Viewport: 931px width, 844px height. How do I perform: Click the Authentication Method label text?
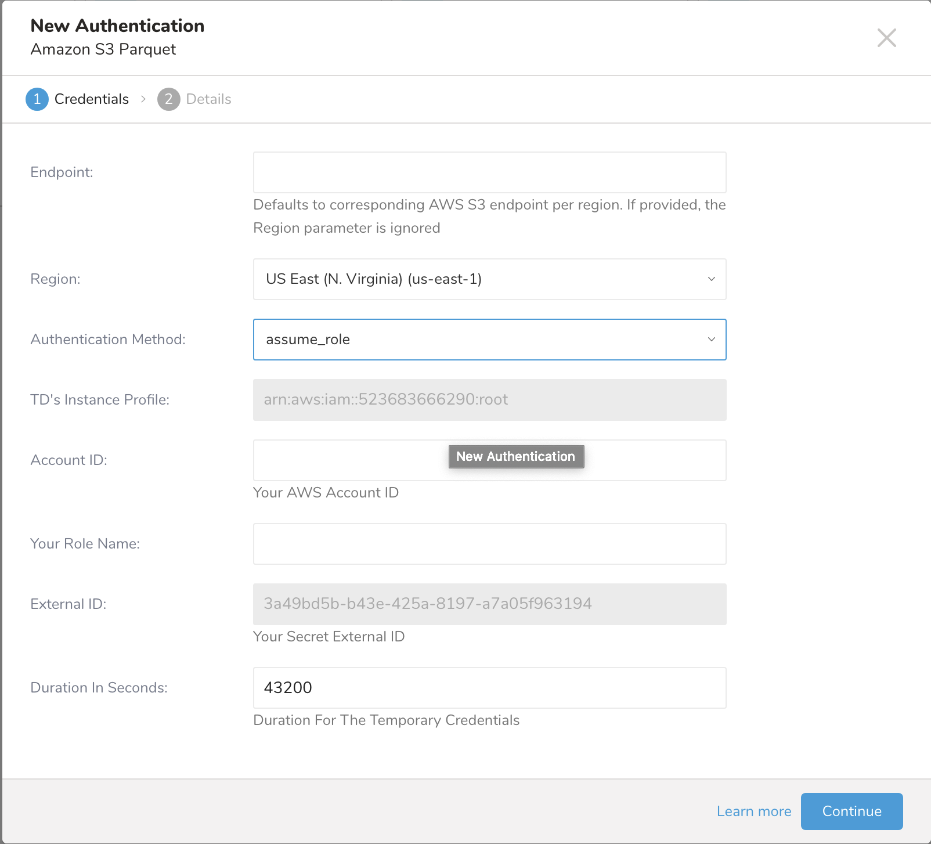[108, 340]
